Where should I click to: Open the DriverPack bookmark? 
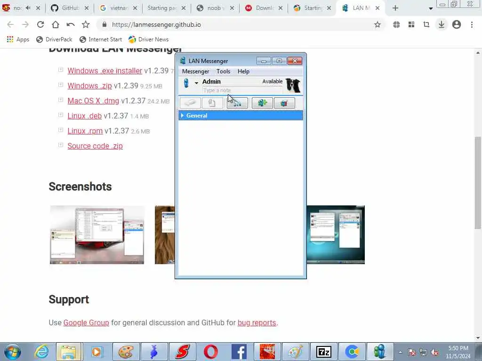tap(54, 39)
